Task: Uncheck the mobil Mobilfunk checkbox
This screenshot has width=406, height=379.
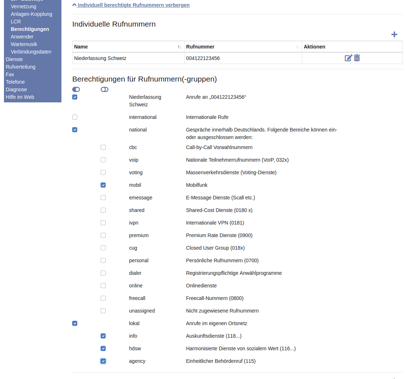Action: (x=103, y=185)
